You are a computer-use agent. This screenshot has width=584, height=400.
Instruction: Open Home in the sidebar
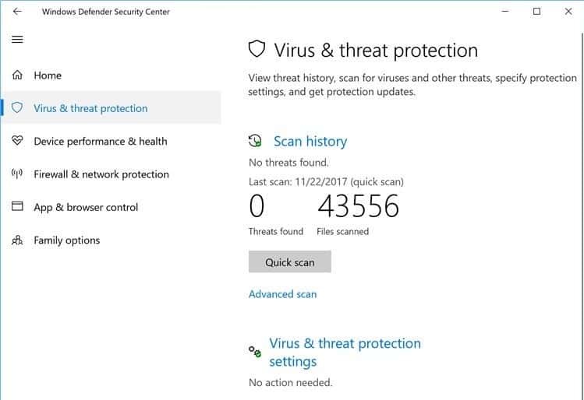point(48,75)
